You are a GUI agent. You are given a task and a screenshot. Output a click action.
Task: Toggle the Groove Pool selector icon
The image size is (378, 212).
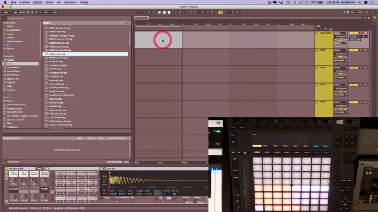(x=4, y=162)
